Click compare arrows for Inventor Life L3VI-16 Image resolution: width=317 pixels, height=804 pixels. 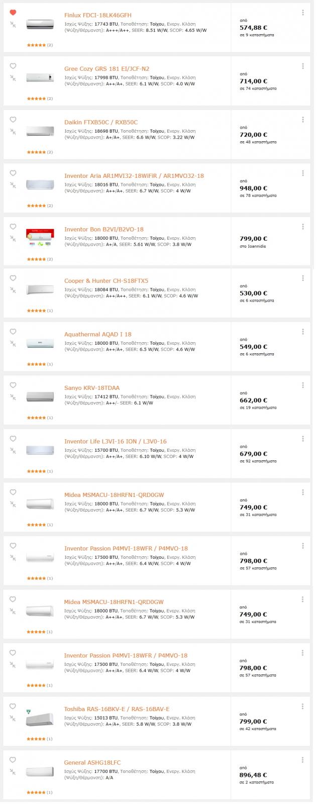click(x=13, y=450)
